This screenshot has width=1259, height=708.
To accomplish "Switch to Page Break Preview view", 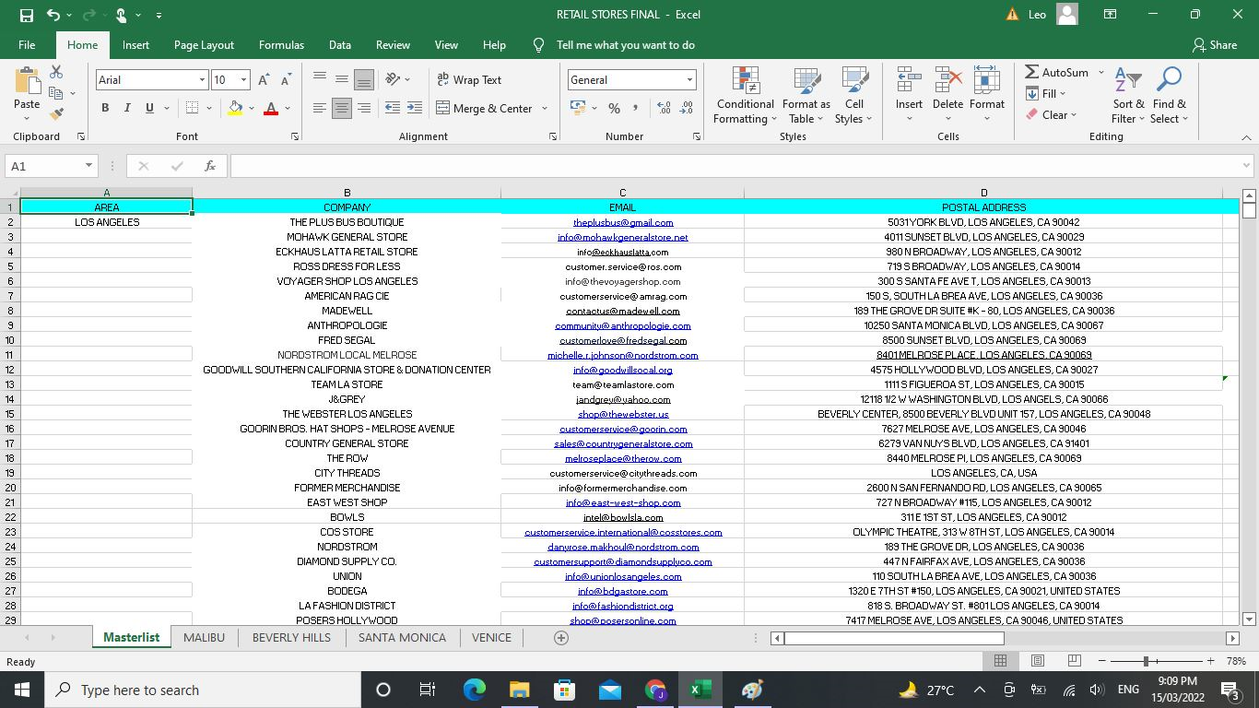I will 1074,661.
